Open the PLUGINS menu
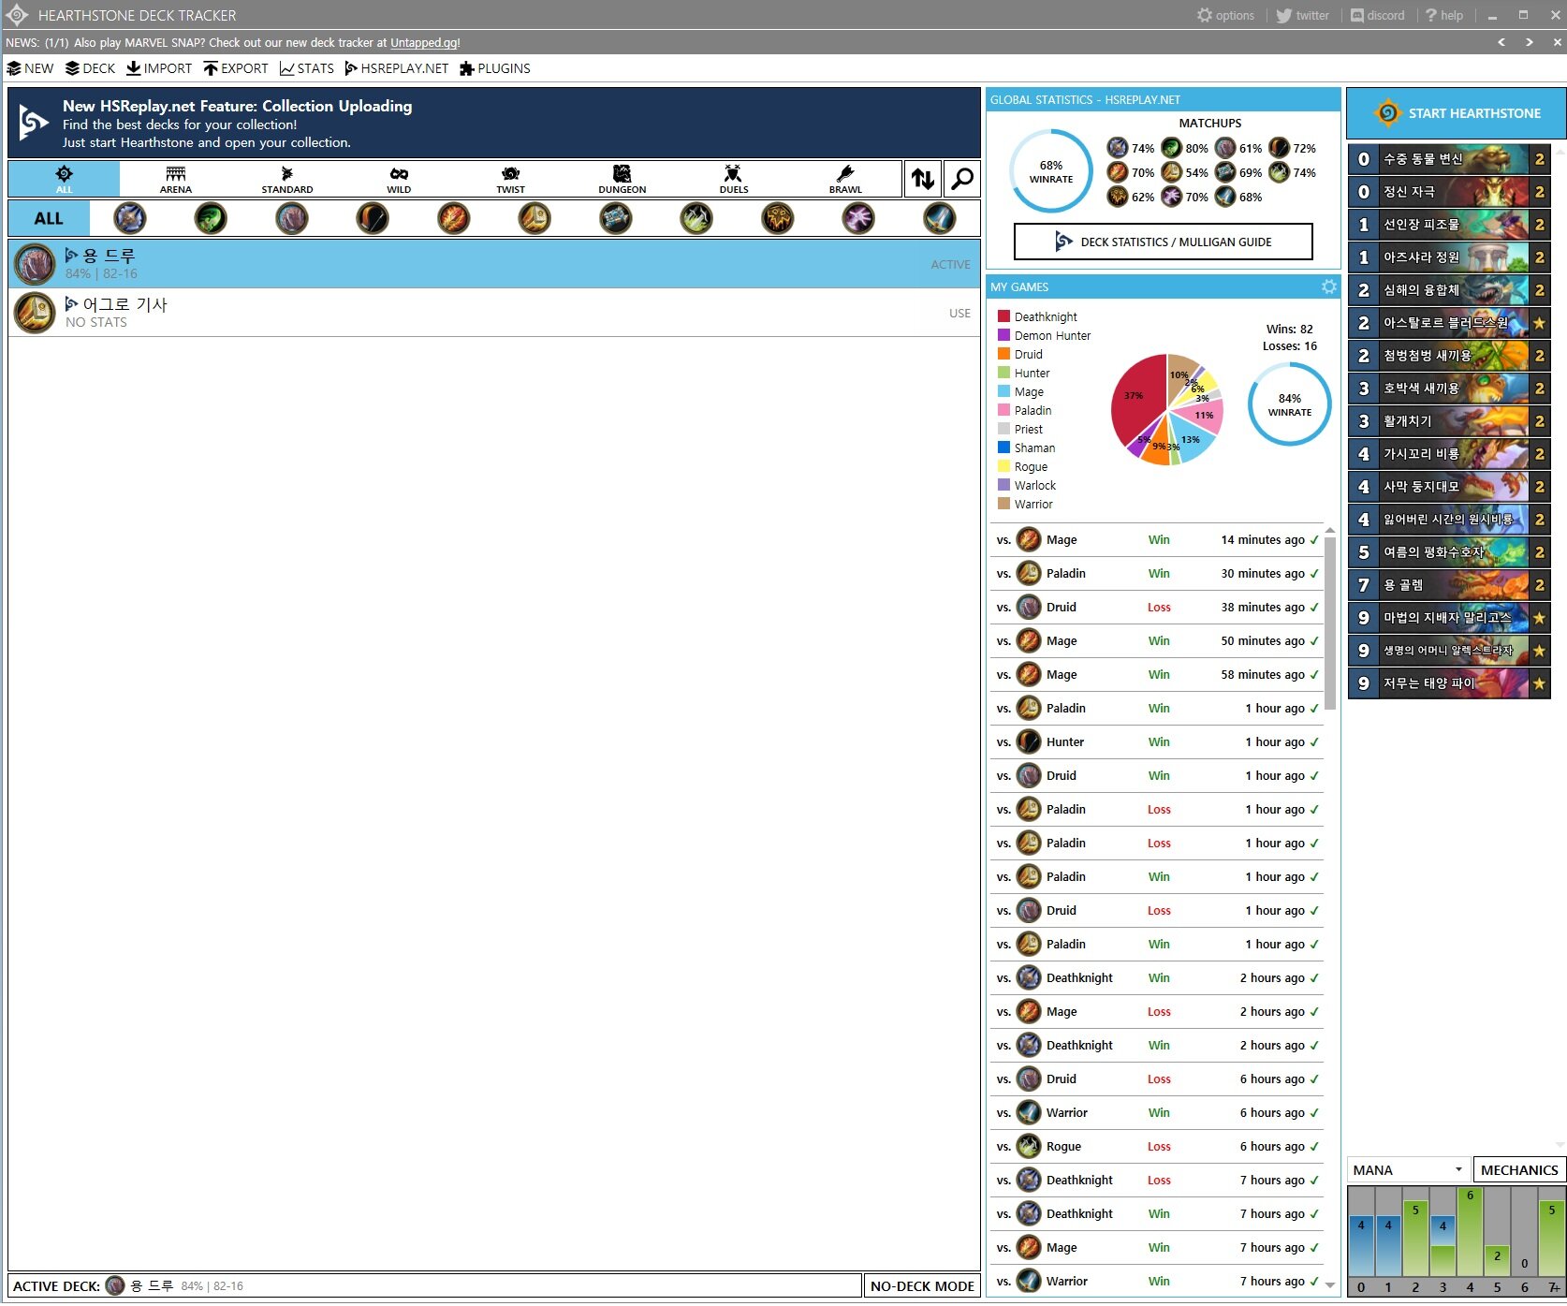Viewport: 1567px width, 1306px height. (x=495, y=68)
